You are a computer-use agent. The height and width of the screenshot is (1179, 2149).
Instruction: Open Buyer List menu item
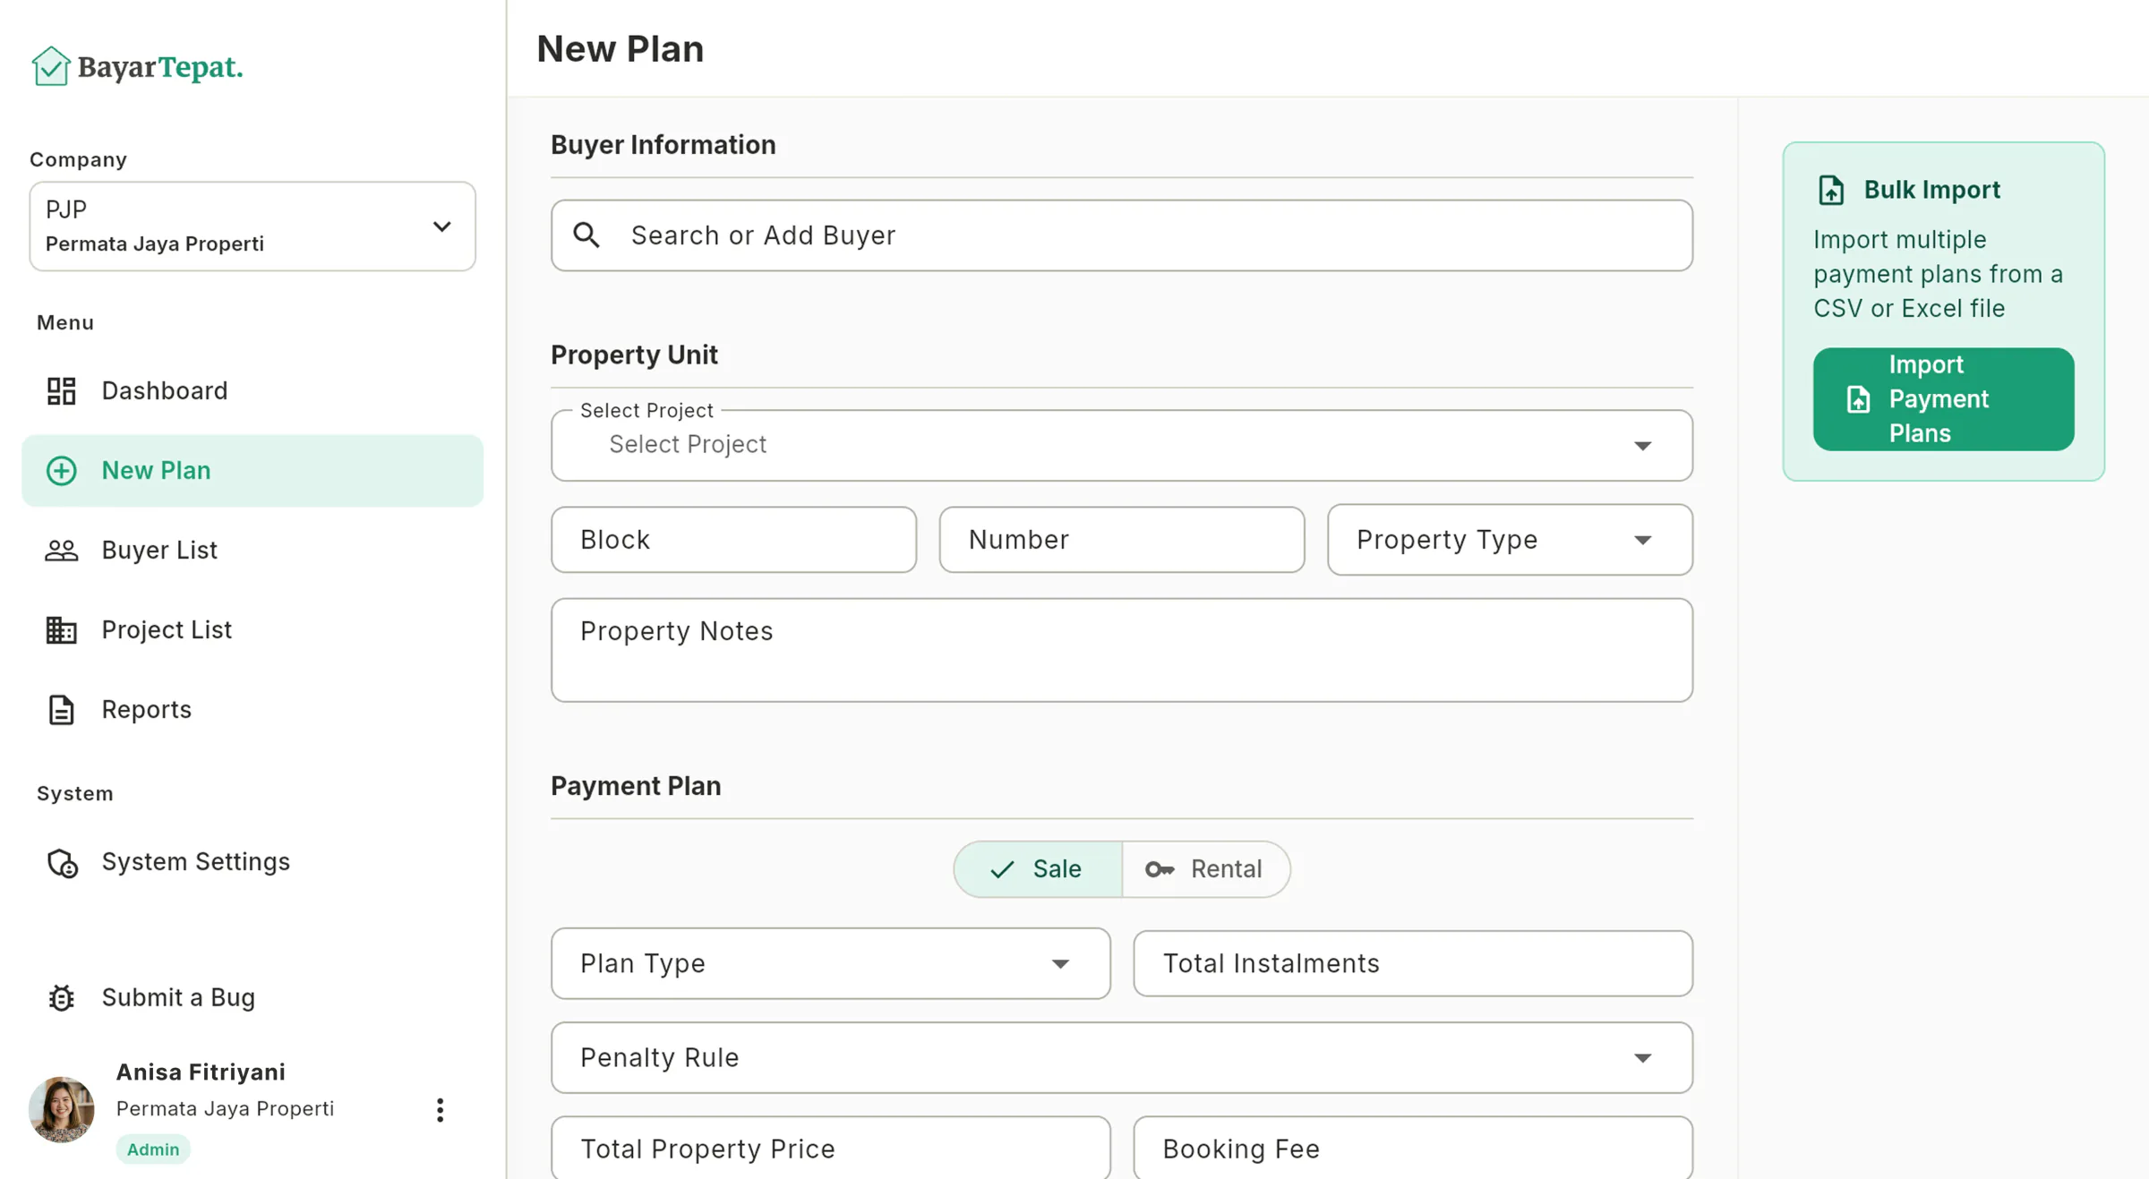pyautogui.click(x=253, y=551)
